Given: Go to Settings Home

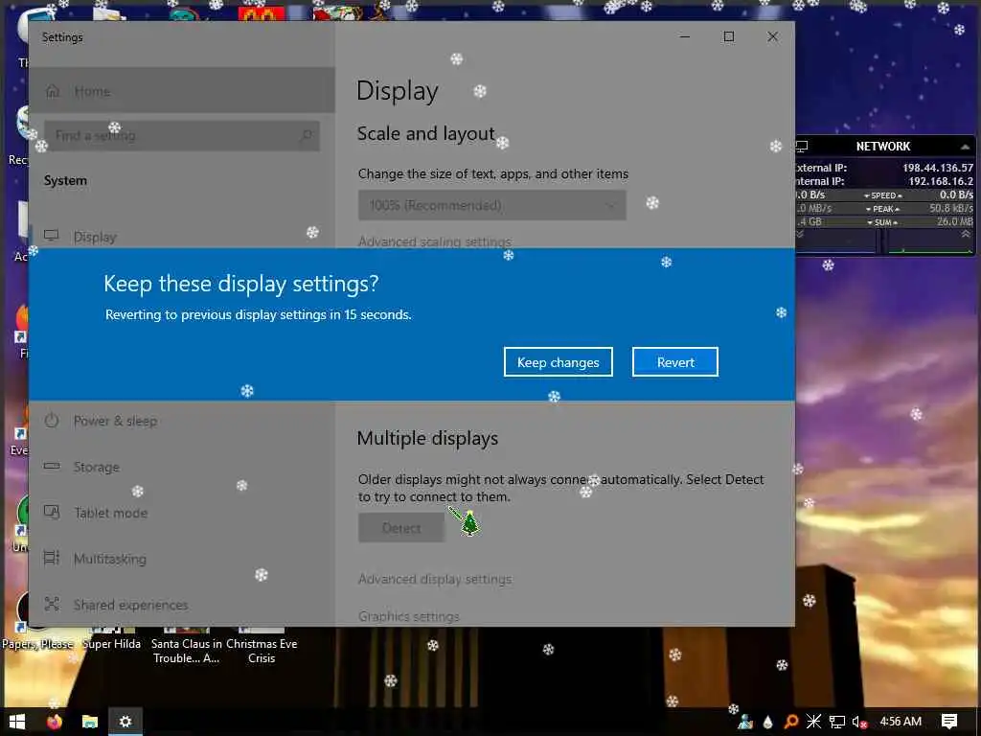Looking at the screenshot, I should (181, 91).
